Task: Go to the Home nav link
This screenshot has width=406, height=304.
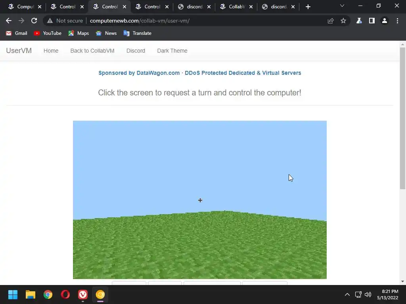Action: [x=51, y=51]
